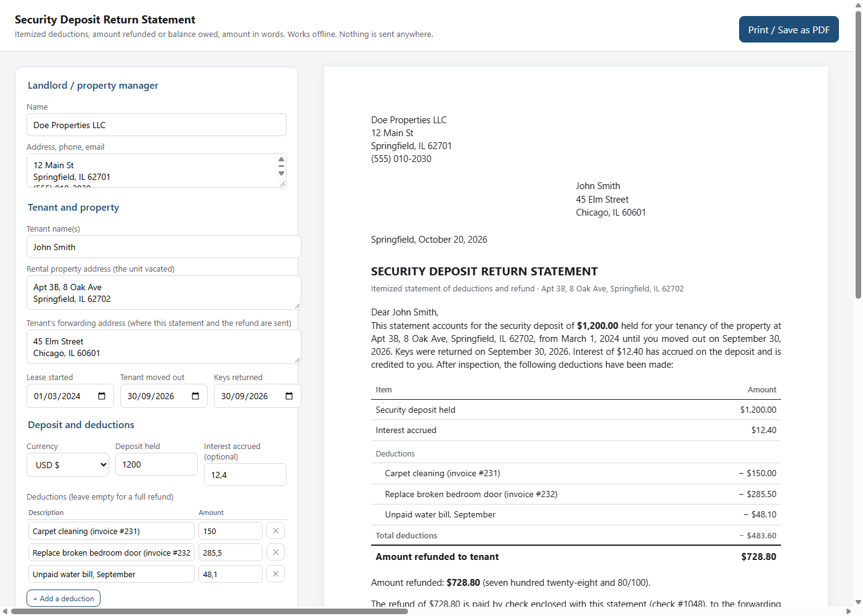Remove the Carpet cleaning deduction row
The height and width of the screenshot is (616, 863).
(x=276, y=531)
